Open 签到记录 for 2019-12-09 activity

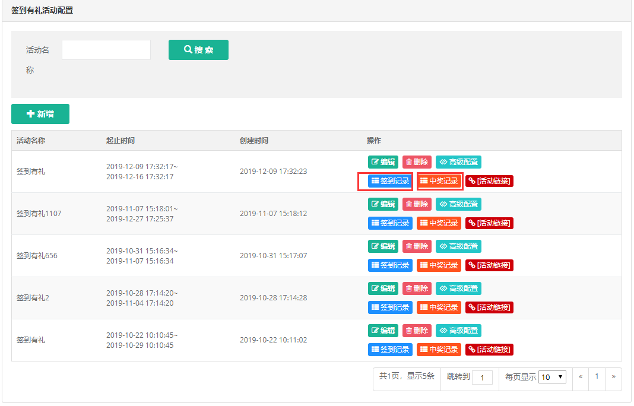390,181
